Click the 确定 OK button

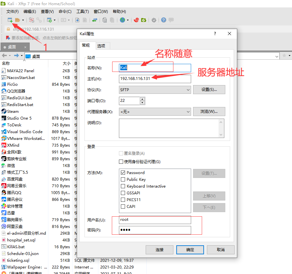190,250
